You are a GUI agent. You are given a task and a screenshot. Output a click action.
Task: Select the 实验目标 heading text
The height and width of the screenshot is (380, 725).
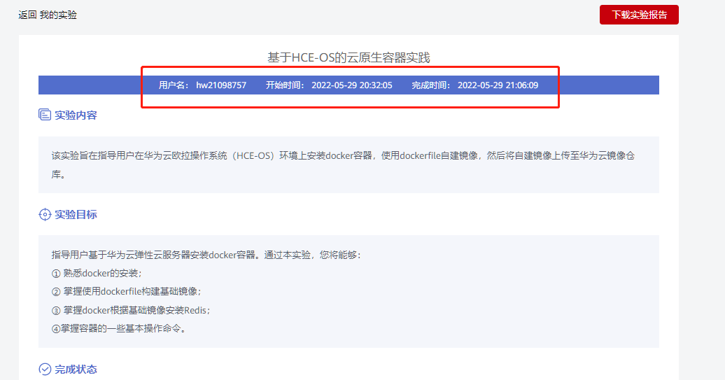(x=76, y=215)
